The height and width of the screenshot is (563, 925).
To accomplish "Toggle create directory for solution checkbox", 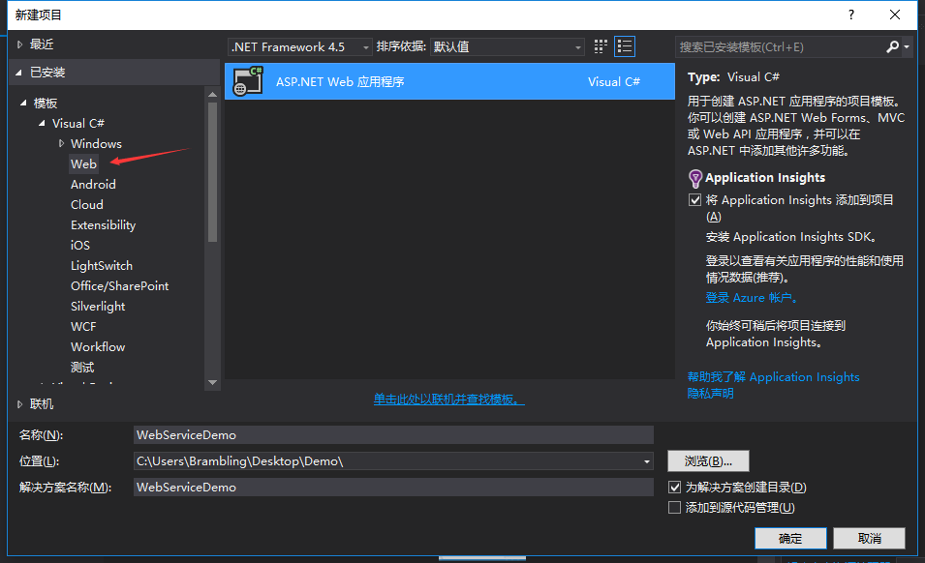I will click(x=675, y=488).
